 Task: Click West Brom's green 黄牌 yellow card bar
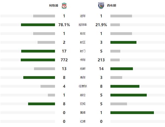(132, 112)
